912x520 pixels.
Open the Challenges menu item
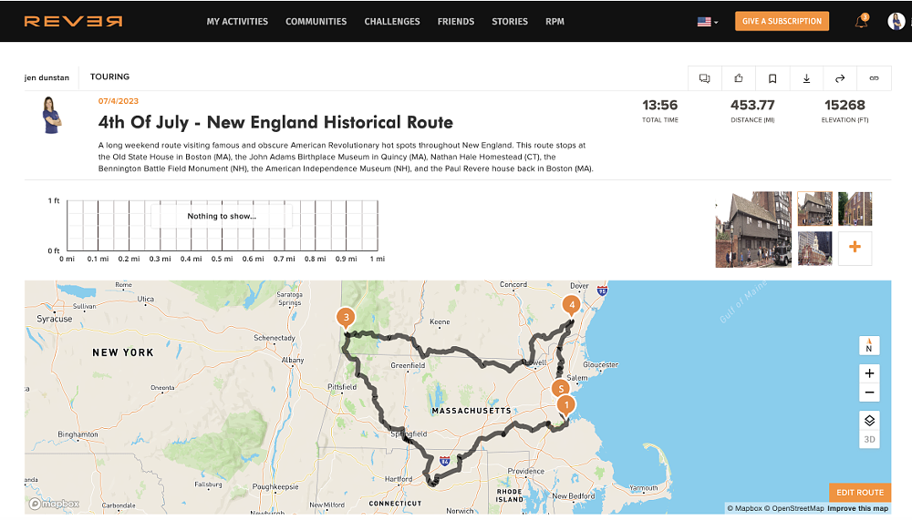click(x=392, y=22)
